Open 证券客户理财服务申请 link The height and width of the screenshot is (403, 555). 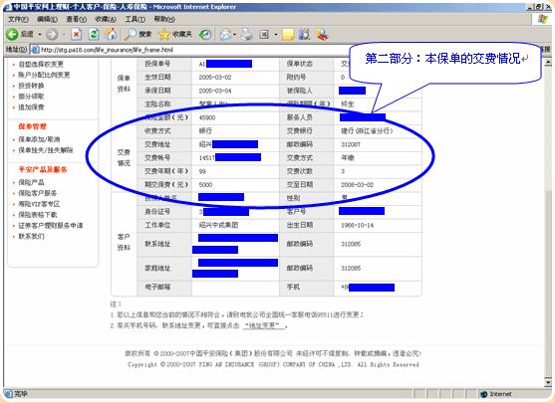(x=50, y=226)
